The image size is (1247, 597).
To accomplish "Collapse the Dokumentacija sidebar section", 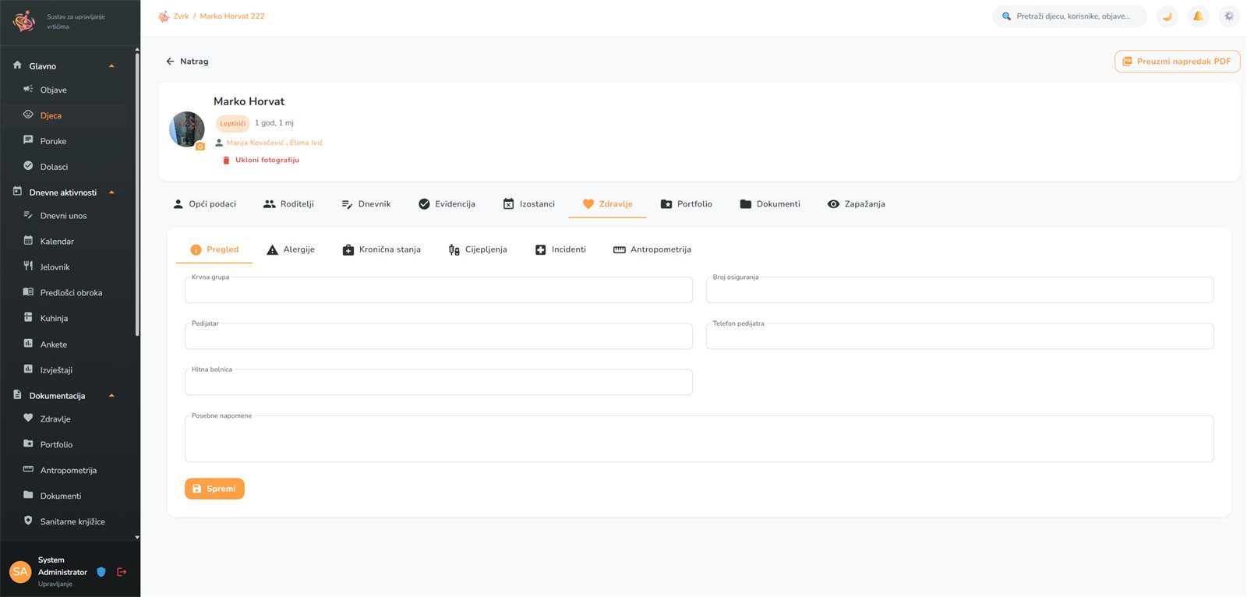I will click(111, 396).
